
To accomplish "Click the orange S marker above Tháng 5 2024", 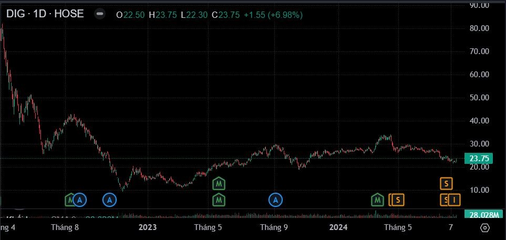I will pos(399,200).
